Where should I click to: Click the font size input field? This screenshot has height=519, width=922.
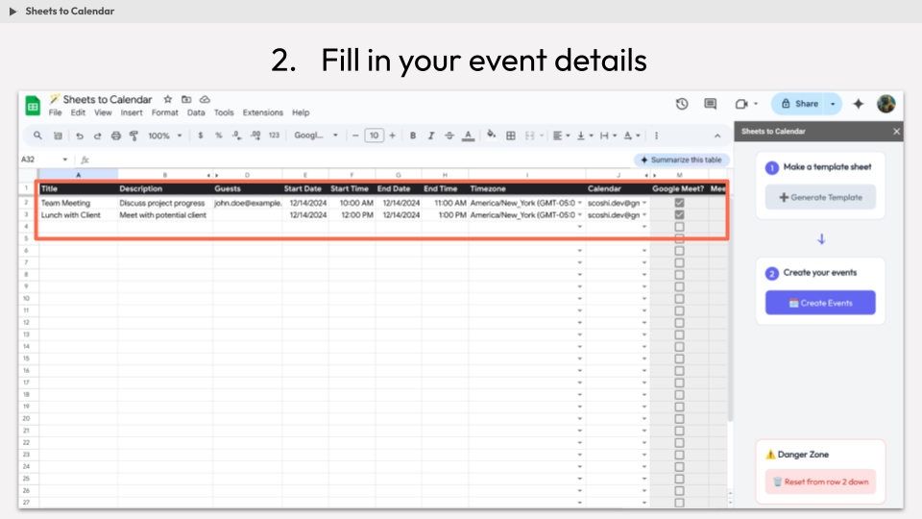point(374,136)
